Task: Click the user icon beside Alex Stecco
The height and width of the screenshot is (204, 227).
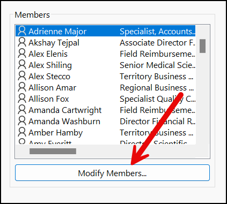Action: (22, 76)
